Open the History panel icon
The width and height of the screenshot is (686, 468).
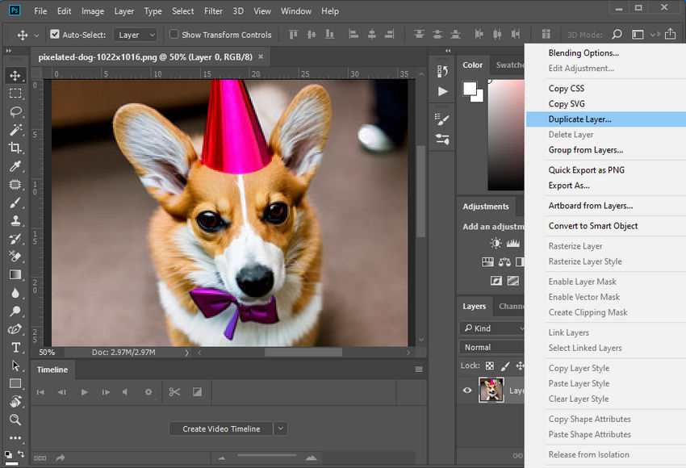click(x=442, y=71)
